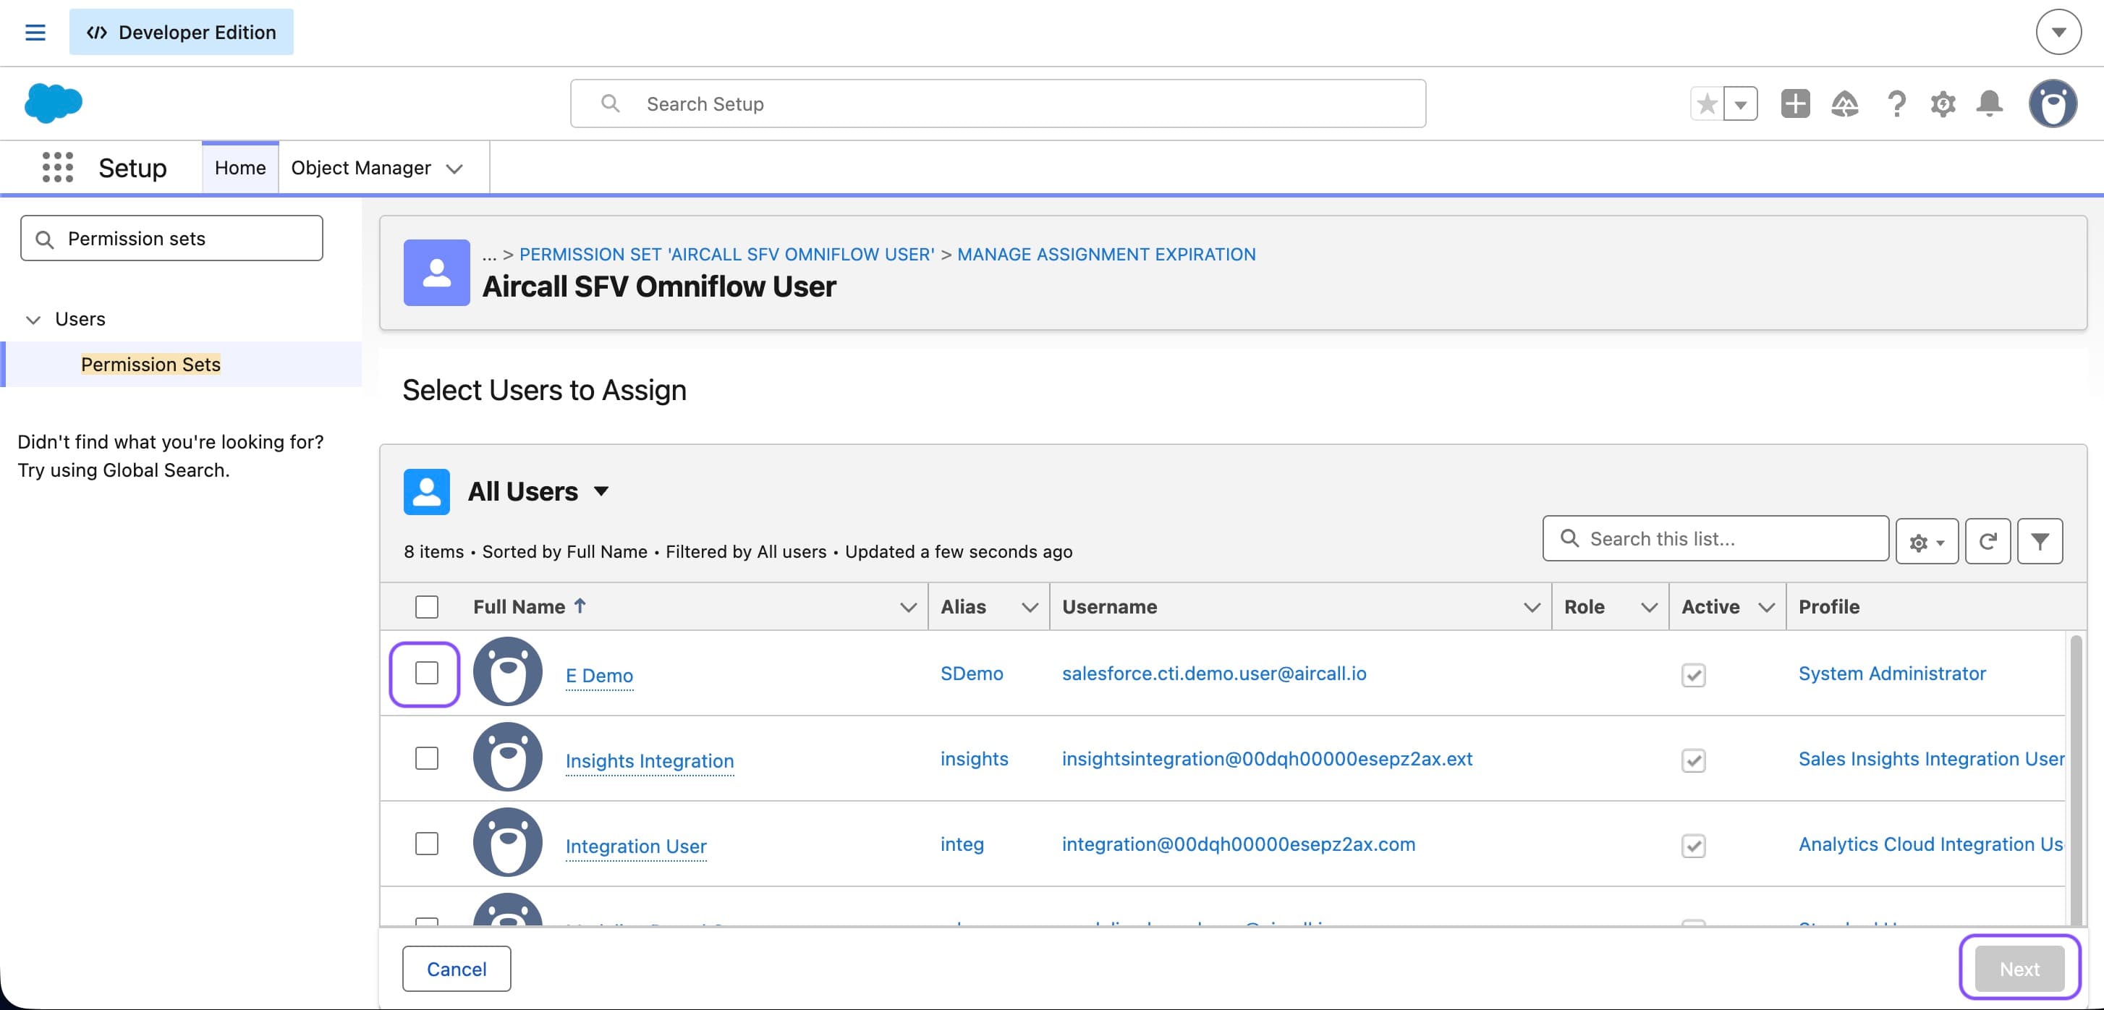
Task: Click the Active checkbox for Integration User
Action: tap(1693, 846)
